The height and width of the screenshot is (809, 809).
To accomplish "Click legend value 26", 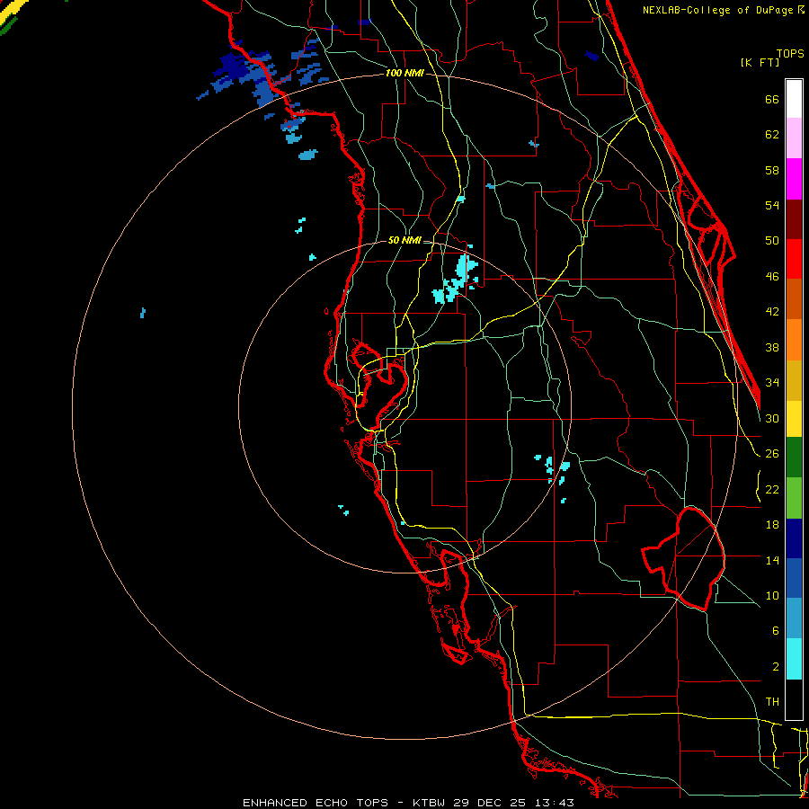I will (772, 454).
